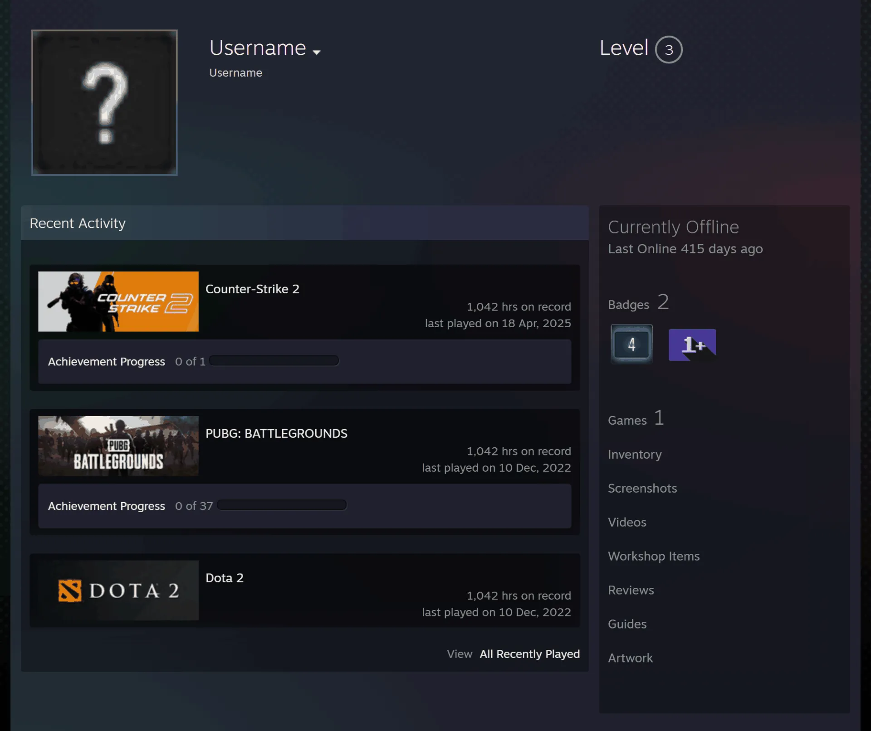This screenshot has width=871, height=731.
Task: Open the PUBG Battlegrounds game banner
Action: pyautogui.click(x=118, y=446)
